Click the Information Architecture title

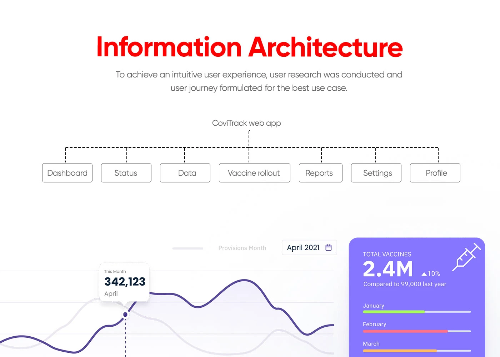click(x=250, y=47)
